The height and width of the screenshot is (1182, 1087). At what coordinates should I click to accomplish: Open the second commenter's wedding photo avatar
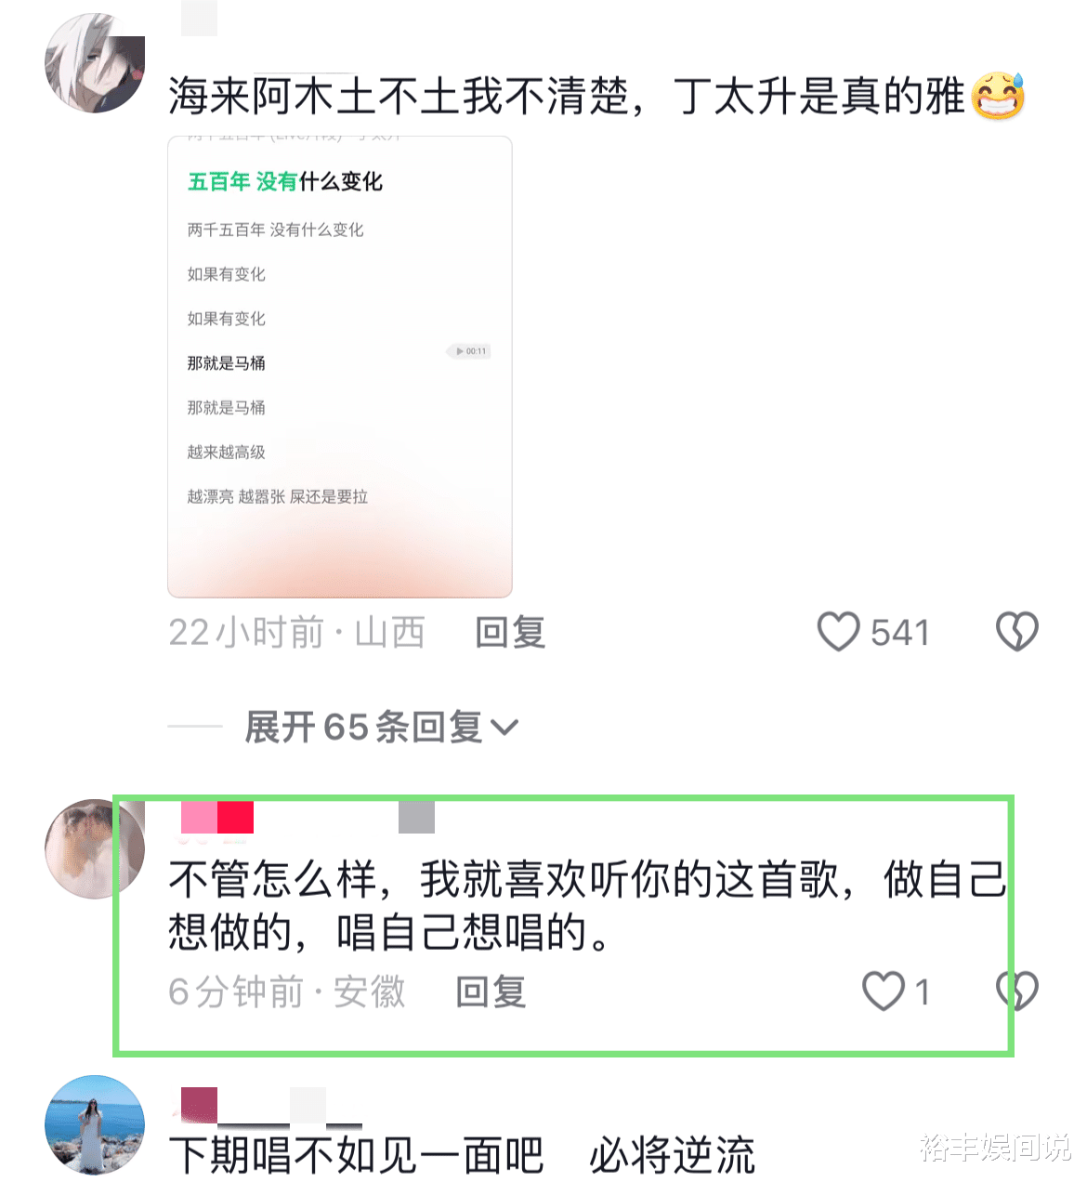[95, 848]
